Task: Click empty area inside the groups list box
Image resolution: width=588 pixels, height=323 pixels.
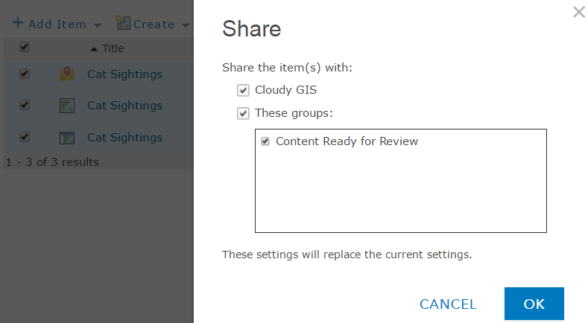Action: click(x=401, y=194)
